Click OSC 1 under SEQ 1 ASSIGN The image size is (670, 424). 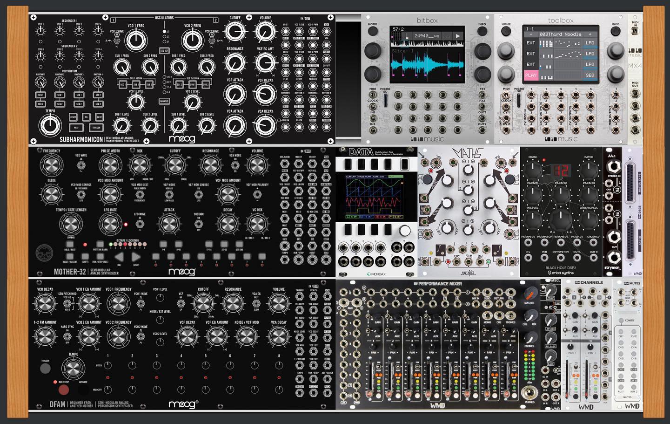(123, 85)
